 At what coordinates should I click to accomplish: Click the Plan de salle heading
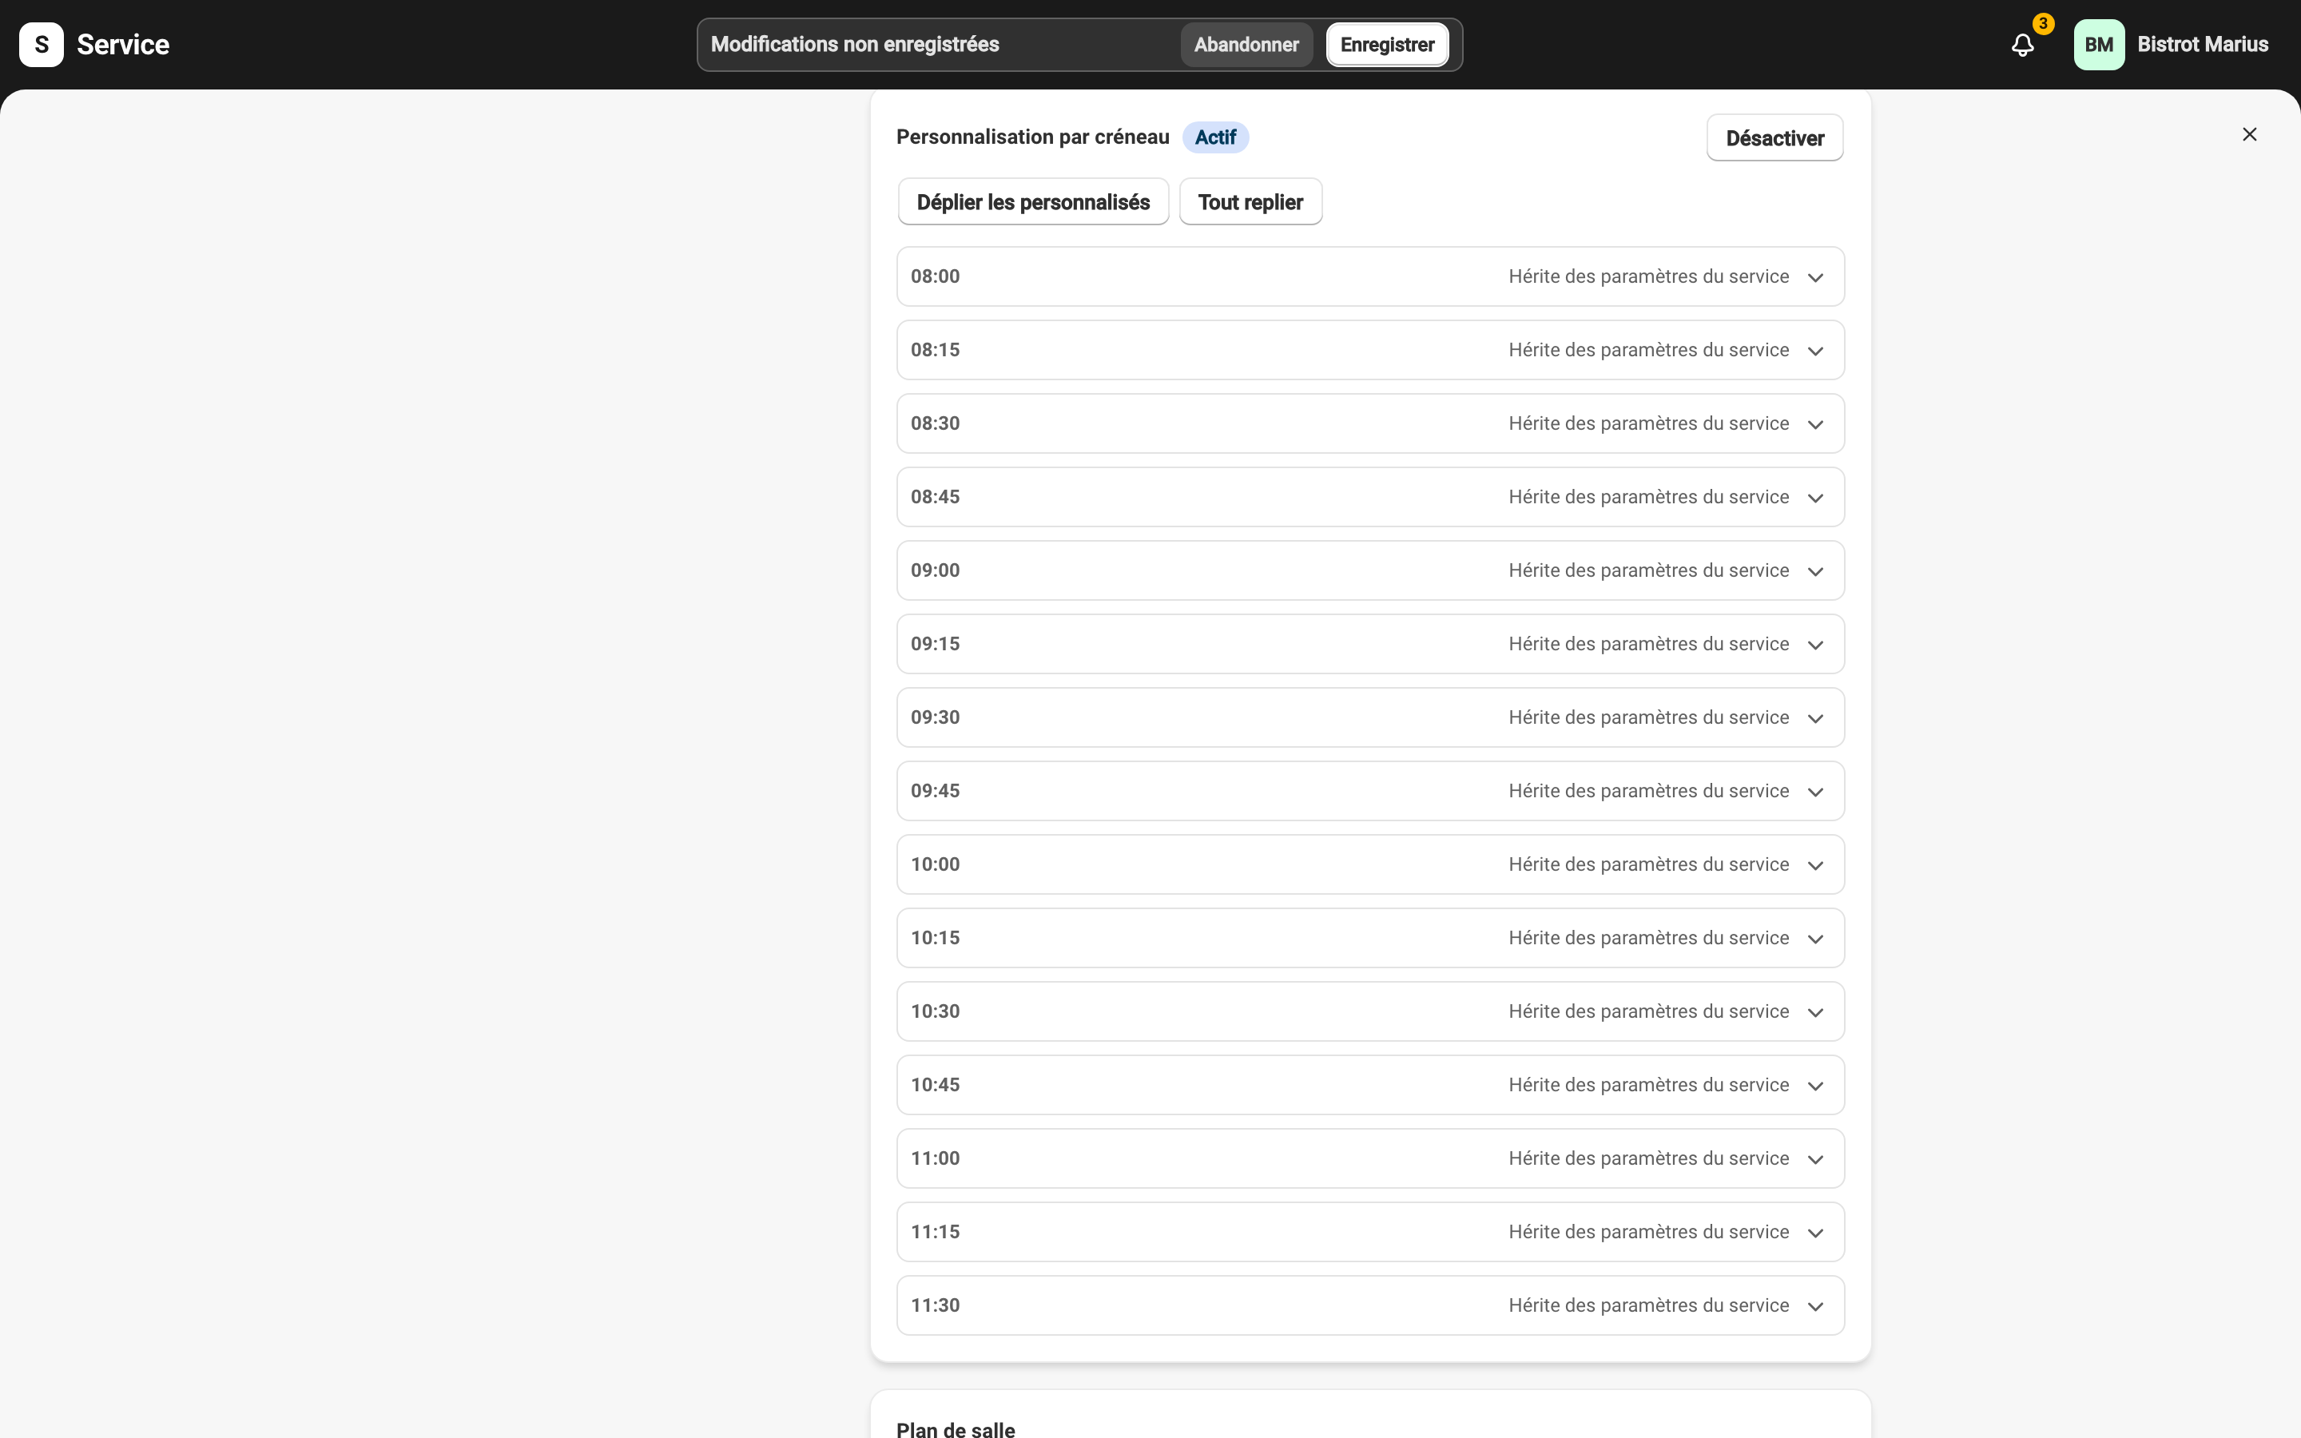click(x=955, y=1428)
